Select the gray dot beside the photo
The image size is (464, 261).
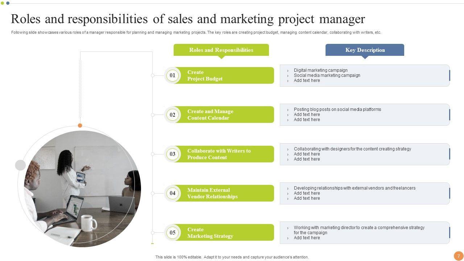pyautogui.click(x=20, y=165)
